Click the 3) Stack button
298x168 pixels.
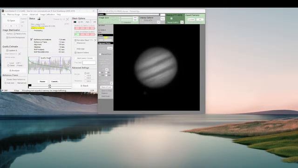84,86
